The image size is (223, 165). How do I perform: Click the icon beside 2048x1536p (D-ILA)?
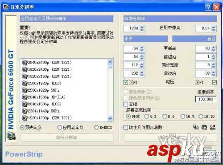pyautogui.click(x=25, y=97)
